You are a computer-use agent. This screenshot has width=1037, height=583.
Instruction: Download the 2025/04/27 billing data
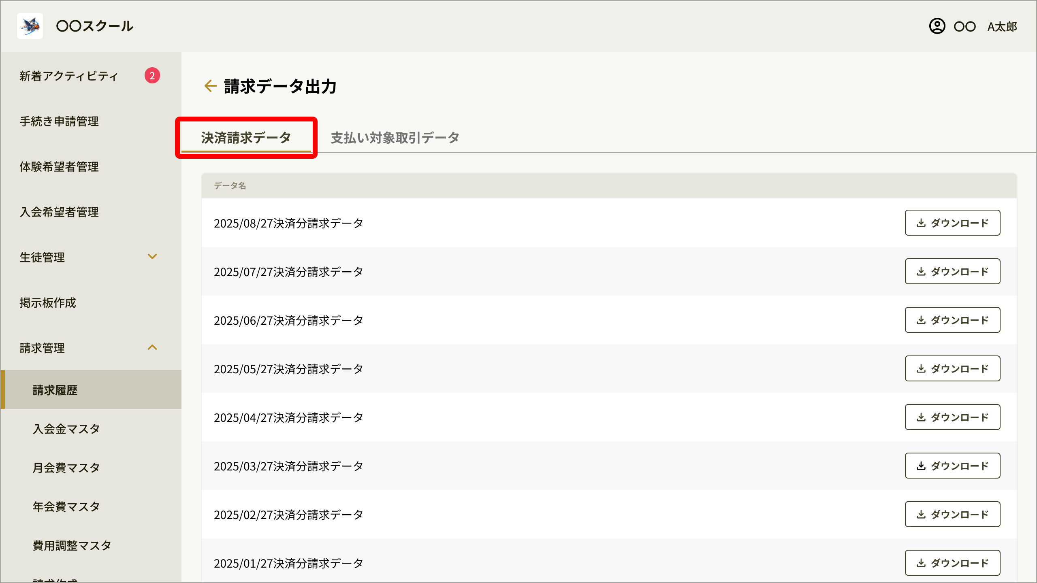952,417
